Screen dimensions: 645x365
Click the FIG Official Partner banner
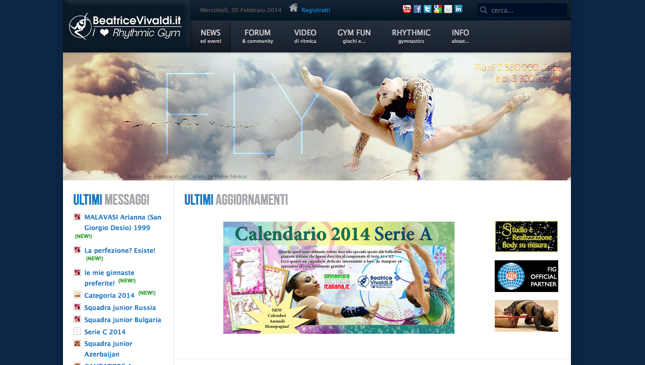click(526, 276)
